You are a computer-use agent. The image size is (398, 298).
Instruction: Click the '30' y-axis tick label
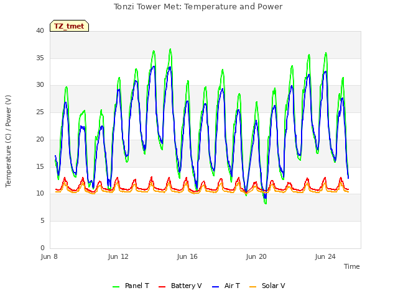pyautogui.click(x=40, y=85)
